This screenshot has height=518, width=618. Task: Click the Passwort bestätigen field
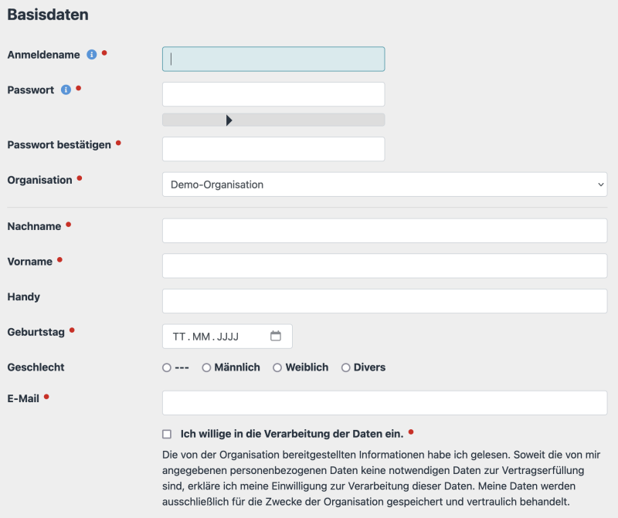pos(272,148)
